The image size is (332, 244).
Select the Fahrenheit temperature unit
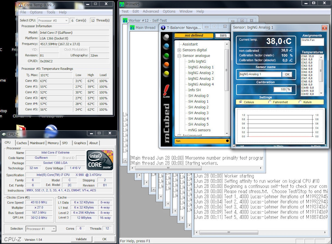click(x=270, y=102)
